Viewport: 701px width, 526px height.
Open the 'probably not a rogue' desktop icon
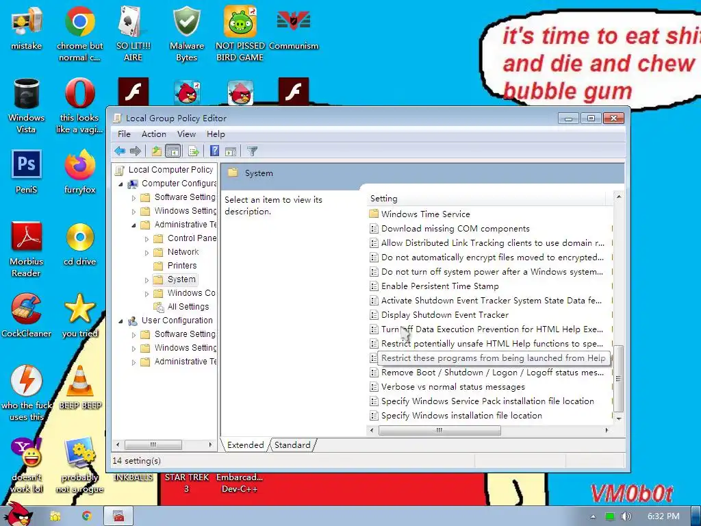click(79, 465)
